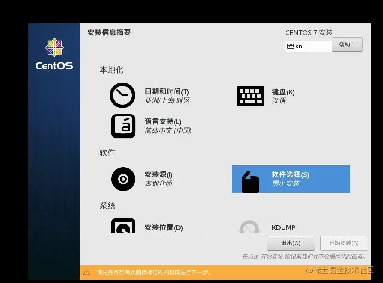
Task: Click the 开始安装(B) begin installation button
Action: [x=344, y=243]
